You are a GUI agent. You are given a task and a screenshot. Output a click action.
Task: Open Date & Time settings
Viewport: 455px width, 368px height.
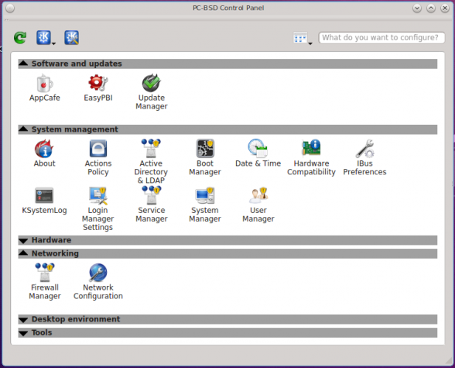[258, 153]
